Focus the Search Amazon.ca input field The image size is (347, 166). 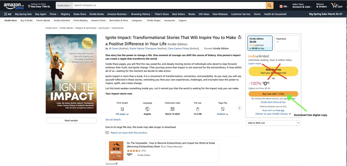169,5
